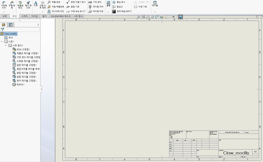Open the 시트 형식 tab
Image resolution: width=263 pixels, height=162 pixels.
point(78,16)
